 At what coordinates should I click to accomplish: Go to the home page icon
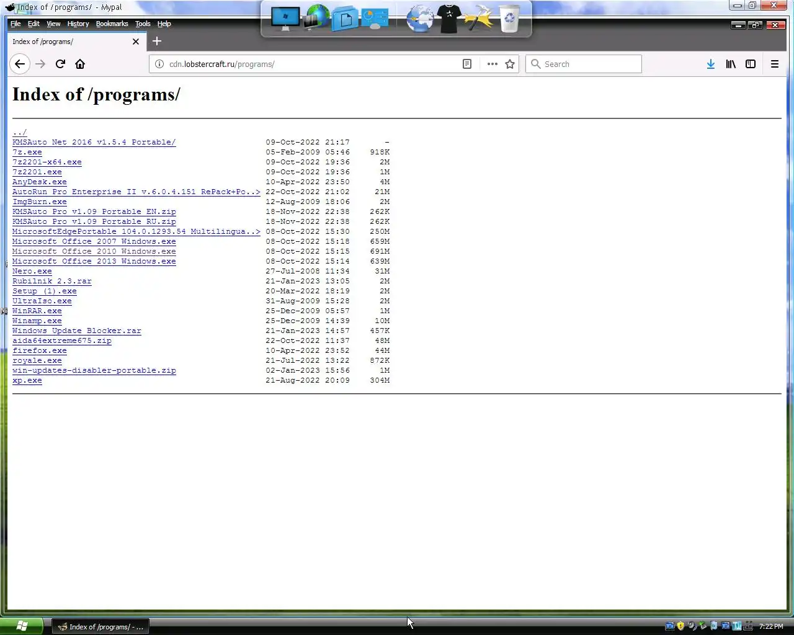(80, 64)
